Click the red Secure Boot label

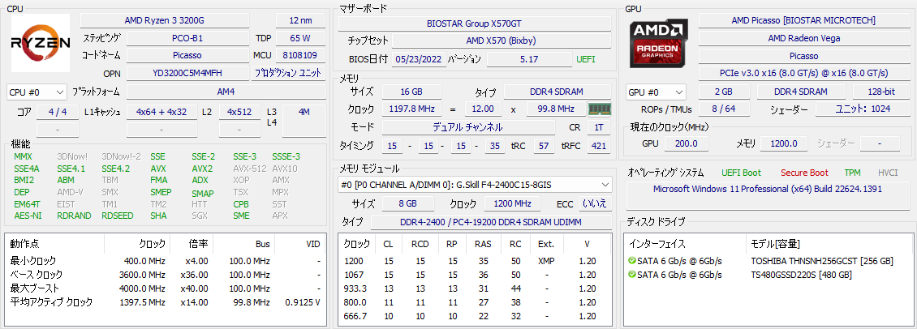(804, 173)
